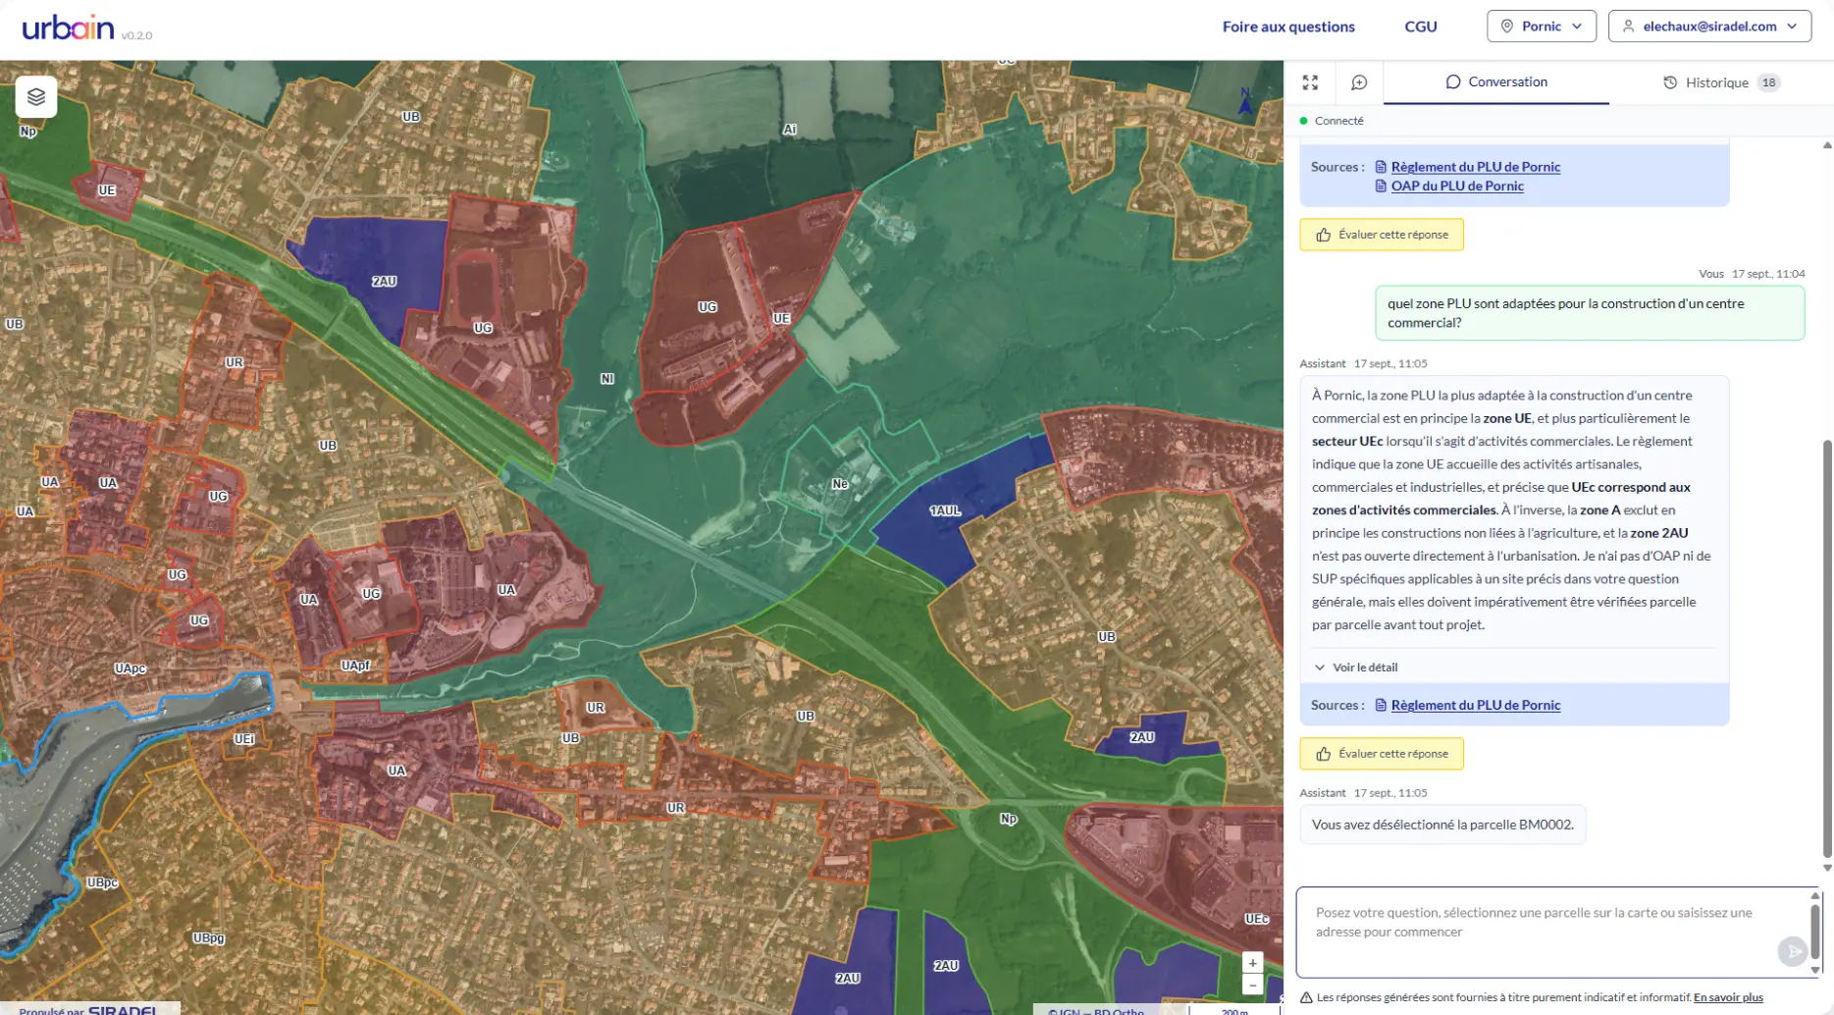Start a new conversation icon

[1359, 82]
